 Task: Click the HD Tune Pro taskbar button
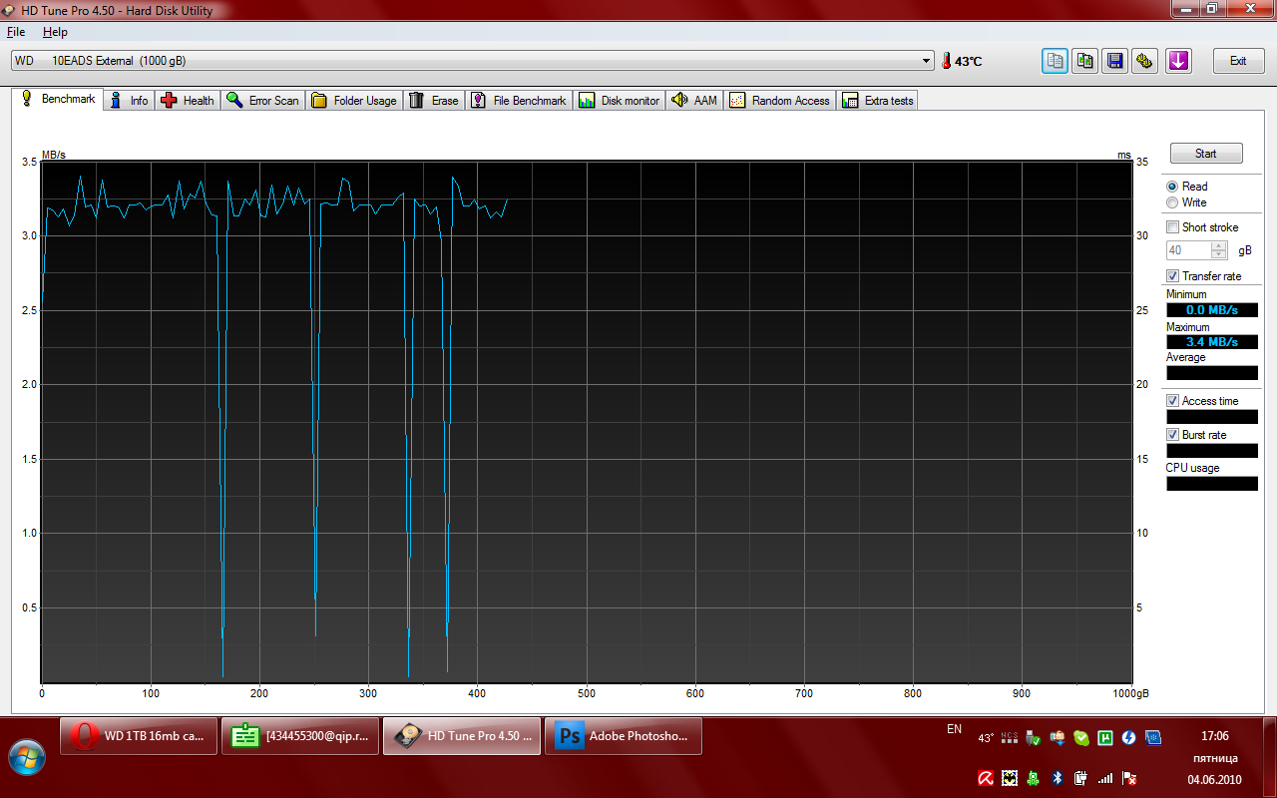pos(462,736)
